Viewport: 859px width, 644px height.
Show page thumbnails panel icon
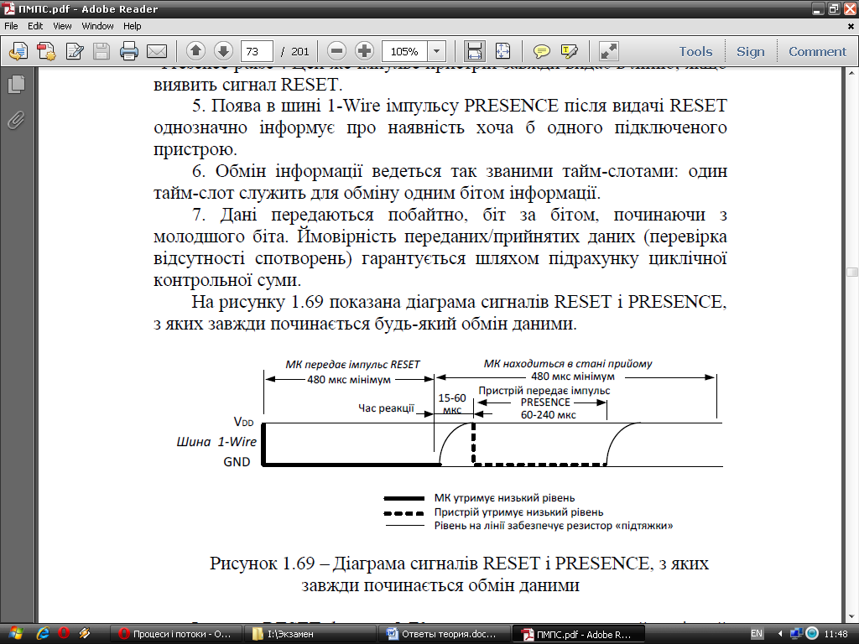(17, 84)
